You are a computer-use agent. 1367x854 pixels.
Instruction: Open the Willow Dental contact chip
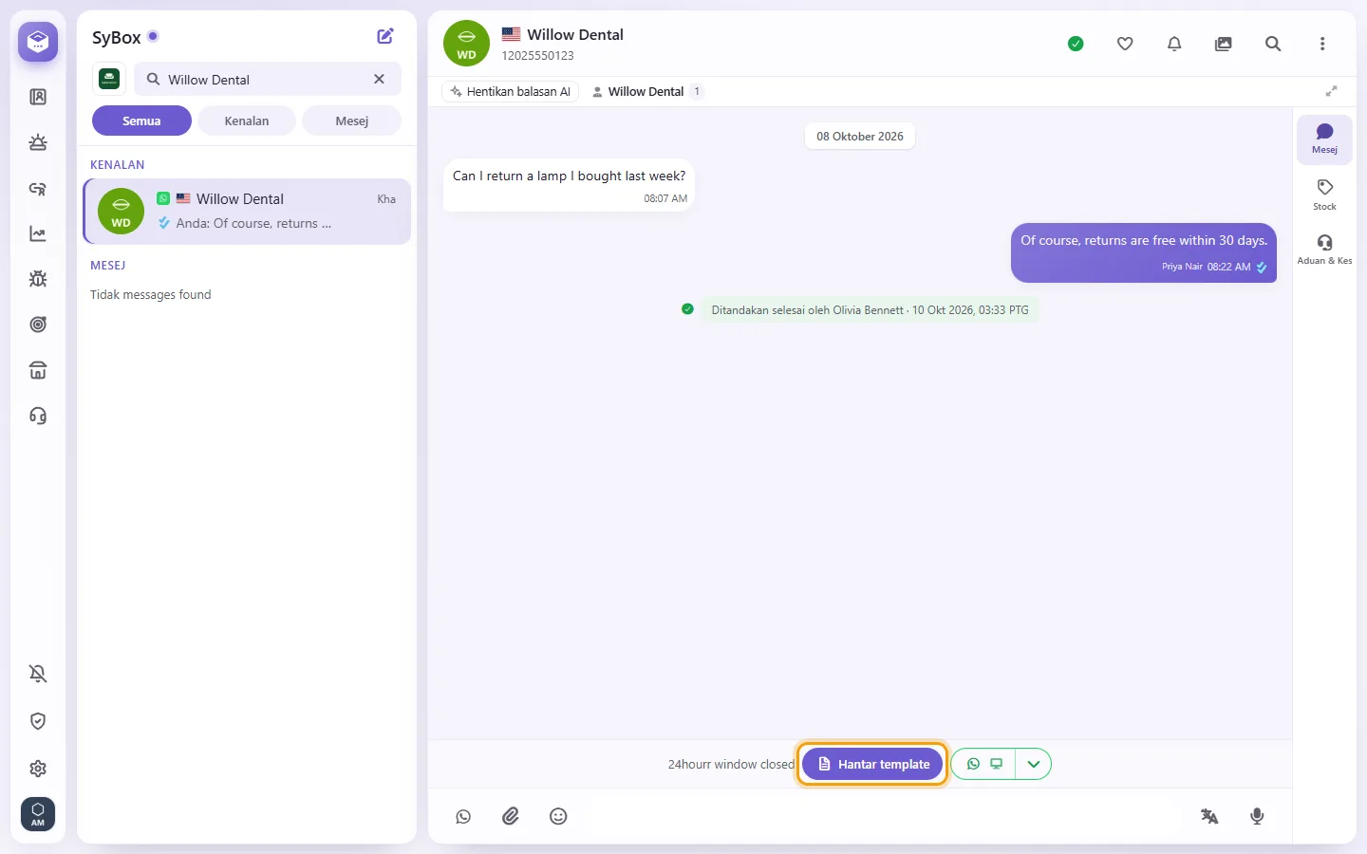(x=646, y=92)
